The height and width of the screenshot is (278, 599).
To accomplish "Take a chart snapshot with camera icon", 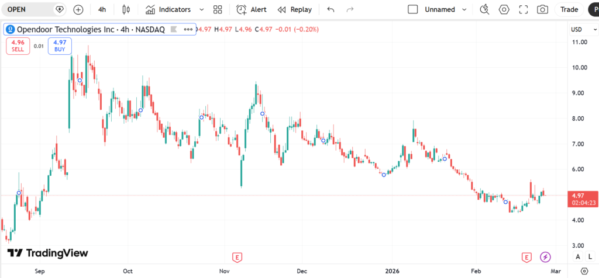I will point(543,9).
